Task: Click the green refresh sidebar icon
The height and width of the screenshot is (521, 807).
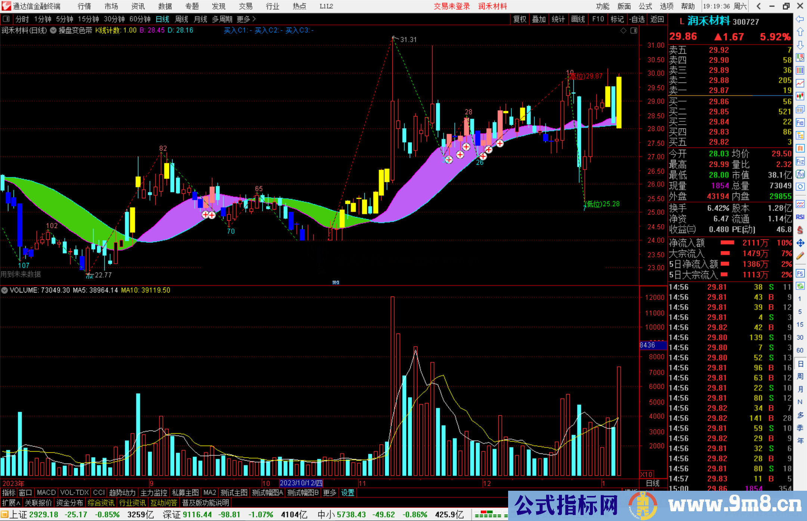Action: click(800, 286)
